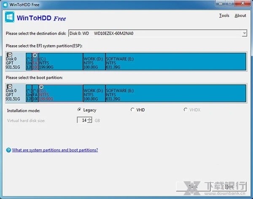
Task: Open the Tools menu
Action: coord(224,16)
